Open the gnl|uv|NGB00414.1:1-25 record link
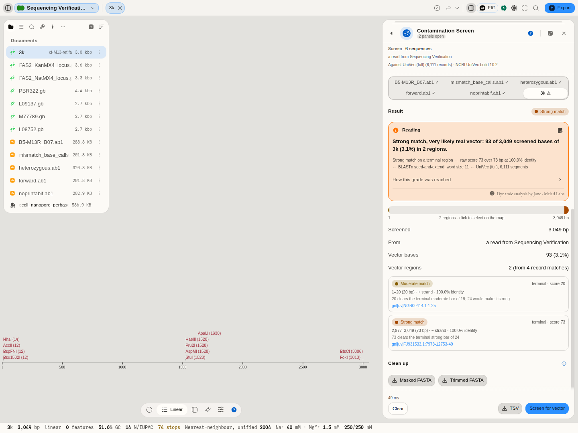 (x=413, y=306)
